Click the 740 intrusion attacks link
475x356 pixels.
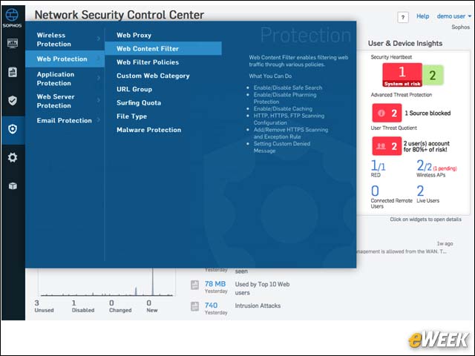point(211,305)
